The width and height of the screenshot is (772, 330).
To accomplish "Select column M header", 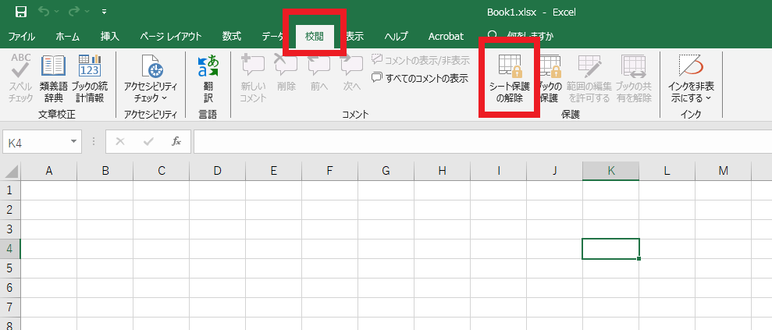I will [723, 171].
